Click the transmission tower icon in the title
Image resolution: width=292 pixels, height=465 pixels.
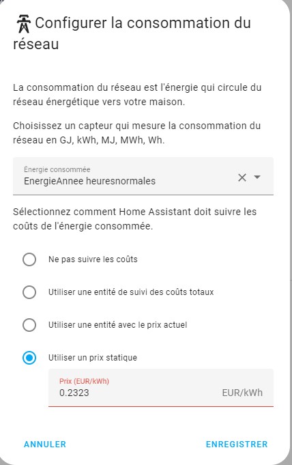point(24,24)
